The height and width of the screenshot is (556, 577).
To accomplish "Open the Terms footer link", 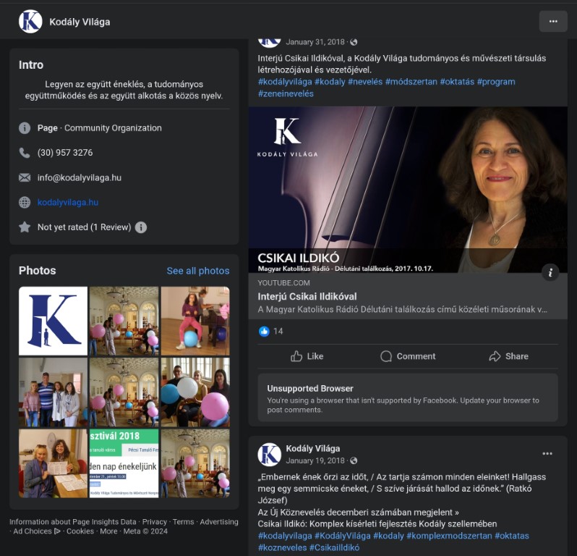I will [x=183, y=522].
